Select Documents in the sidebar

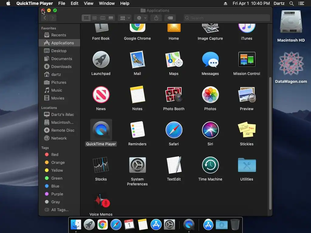(60, 59)
